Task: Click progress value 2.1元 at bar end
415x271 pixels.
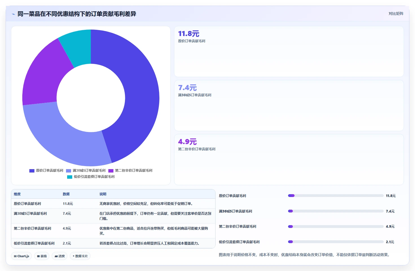Action: pyautogui.click(x=390, y=242)
